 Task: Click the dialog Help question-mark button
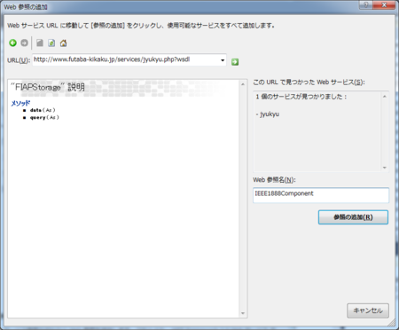click(366, 5)
